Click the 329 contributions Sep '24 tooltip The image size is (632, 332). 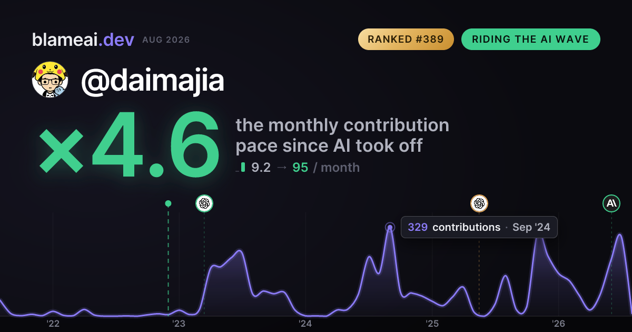[479, 227]
